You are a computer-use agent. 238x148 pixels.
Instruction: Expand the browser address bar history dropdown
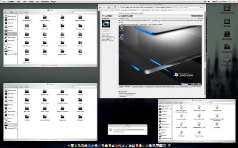175,7
